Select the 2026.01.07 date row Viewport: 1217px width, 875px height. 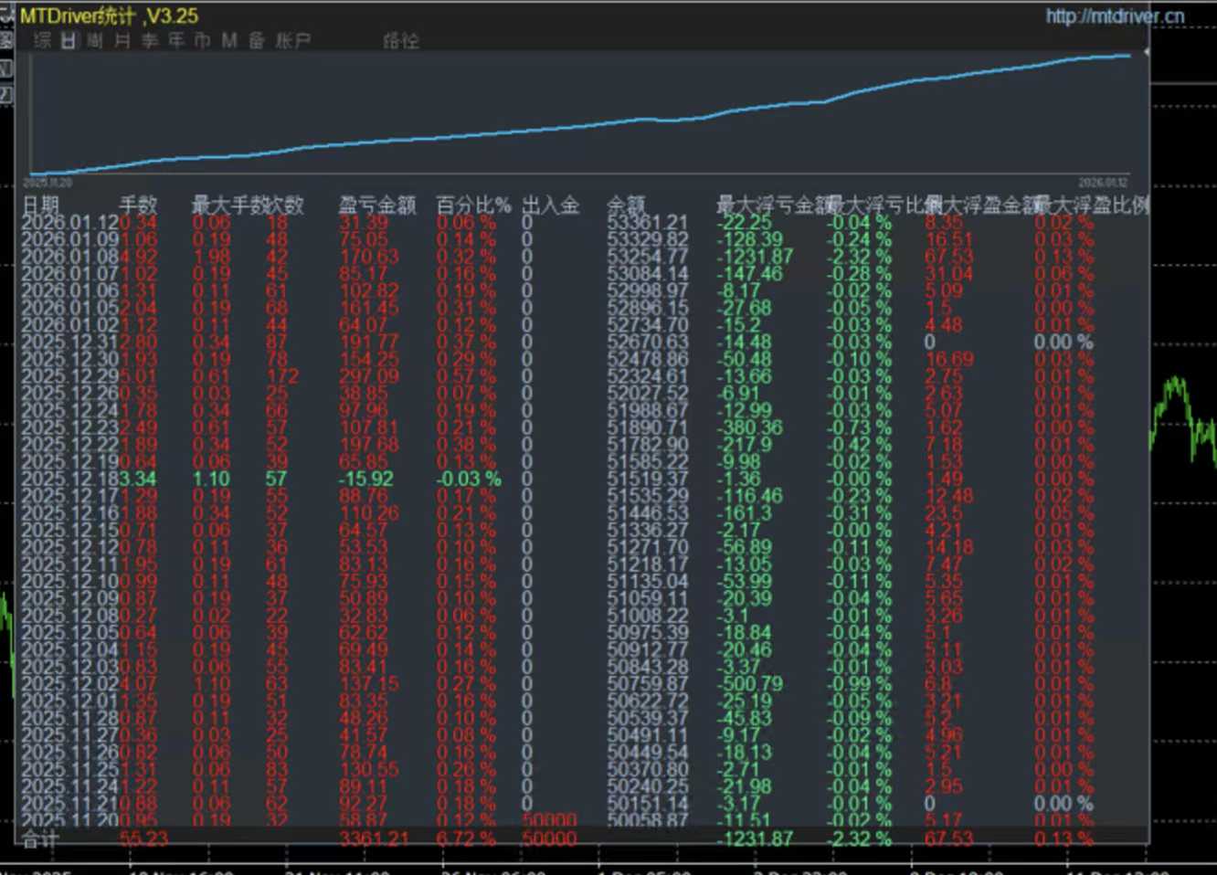point(69,273)
